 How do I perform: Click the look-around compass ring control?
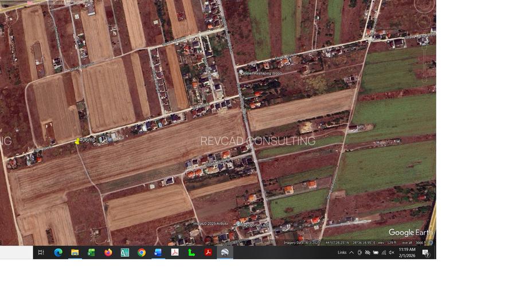(x=424, y=5)
